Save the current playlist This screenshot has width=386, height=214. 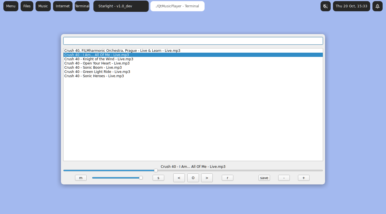click(x=264, y=178)
